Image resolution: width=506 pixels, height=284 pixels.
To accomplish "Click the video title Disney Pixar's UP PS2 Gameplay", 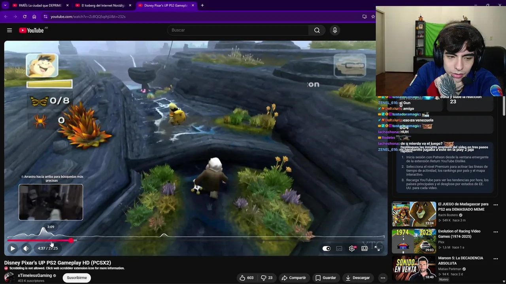I will point(58,263).
